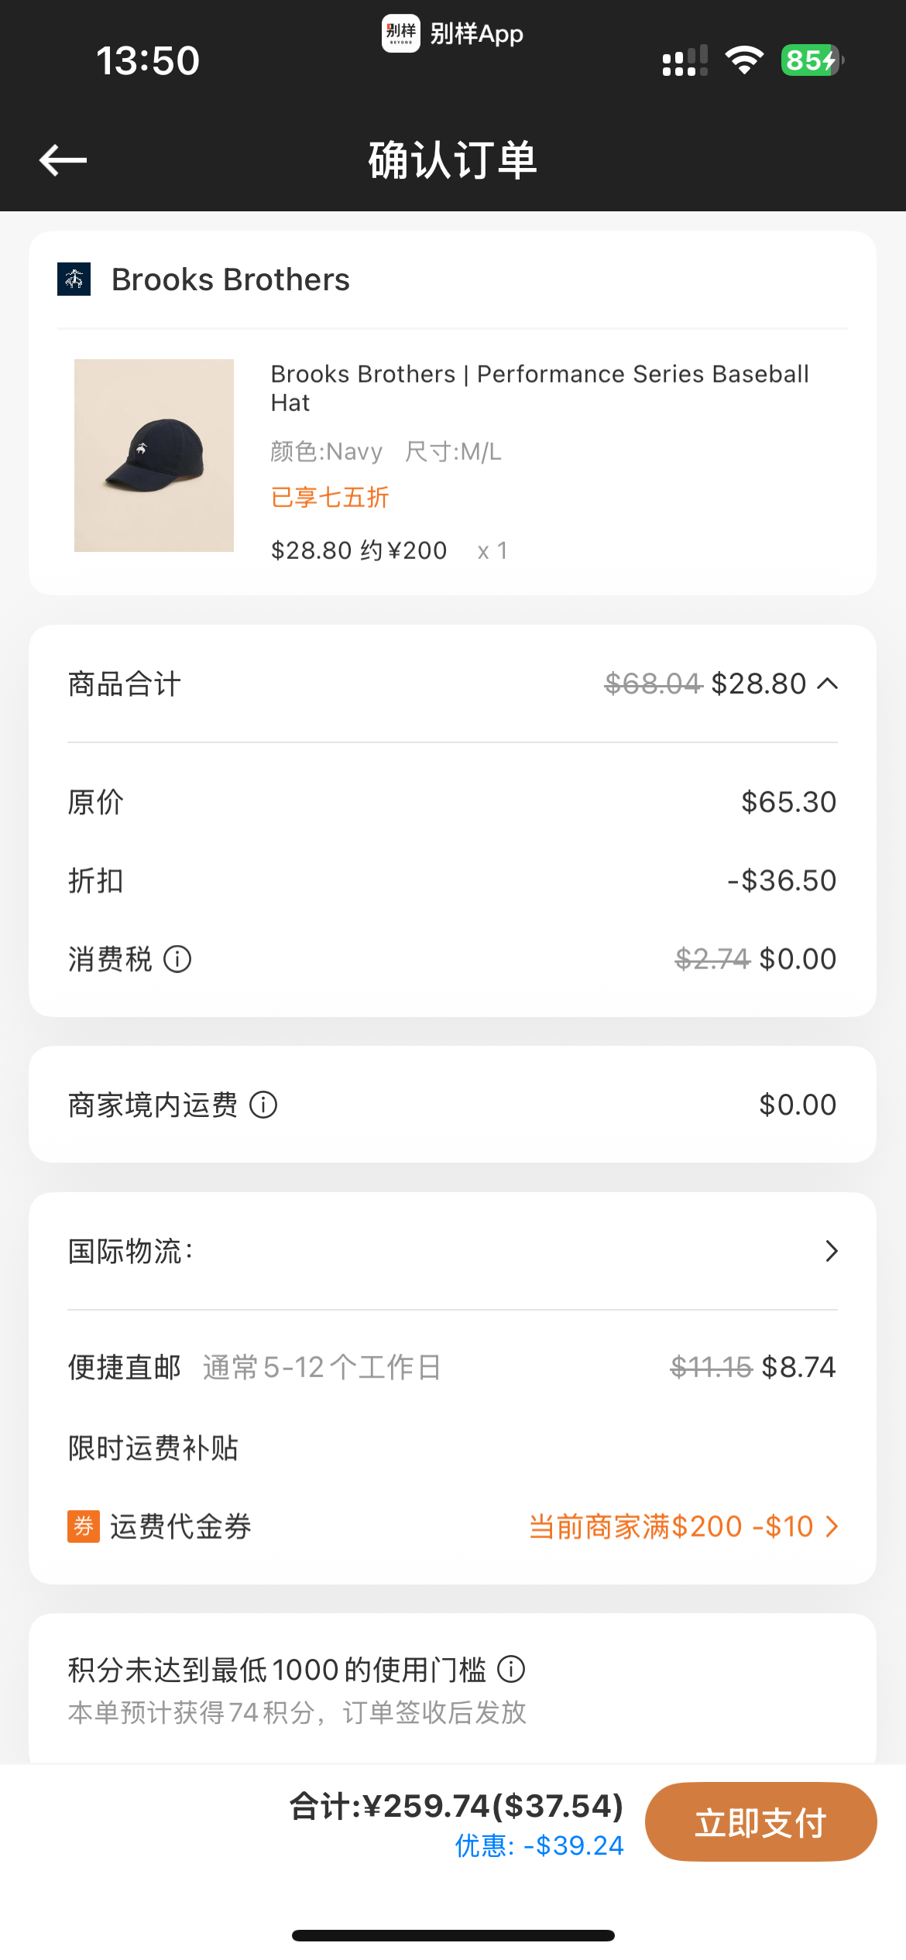Select the 便捷直邮 shipping option
The height and width of the screenshot is (1960, 906).
coord(452,1367)
